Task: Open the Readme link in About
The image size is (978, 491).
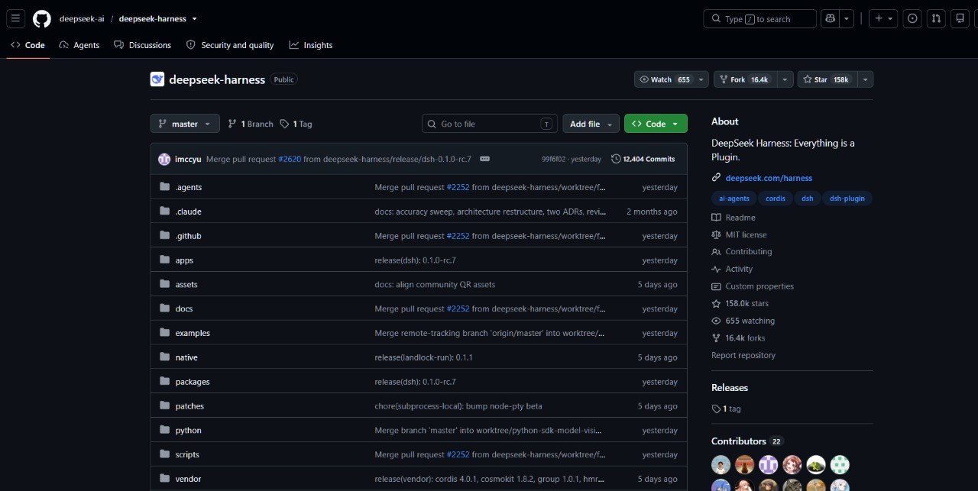Action: (x=733, y=218)
